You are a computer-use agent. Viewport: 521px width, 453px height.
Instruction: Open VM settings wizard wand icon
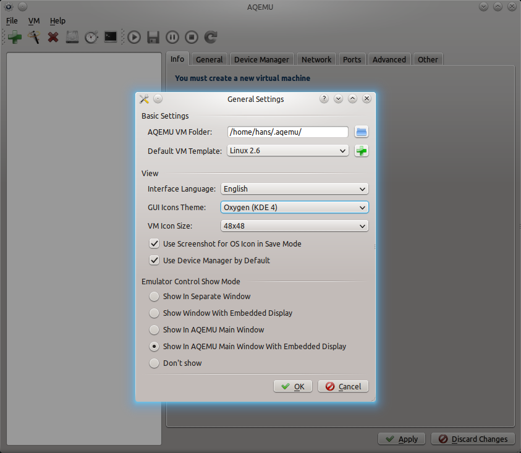point(34,37)
